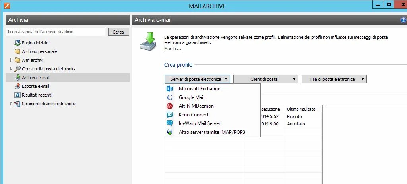
Task: Click the IMAP/POP3 server globe icon
Action: click(169, 132)
